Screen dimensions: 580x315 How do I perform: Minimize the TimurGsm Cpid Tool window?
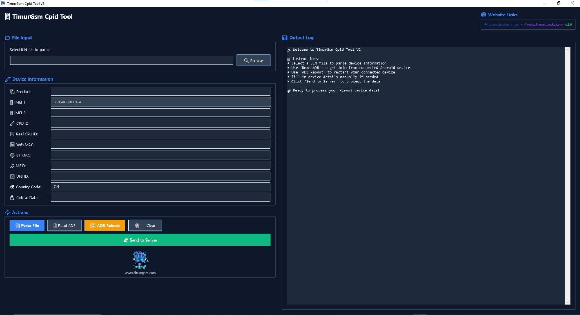pyautogui.click(x=545, y=3)
